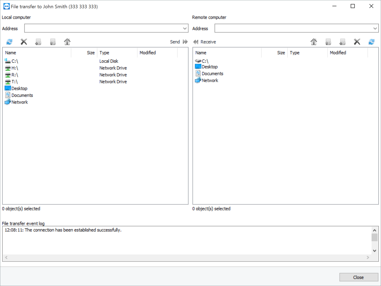Image resolution: width=381 pixels, height=286 pixels.
Task: Open the remote Address dropdown
Action: coord(375,28)
